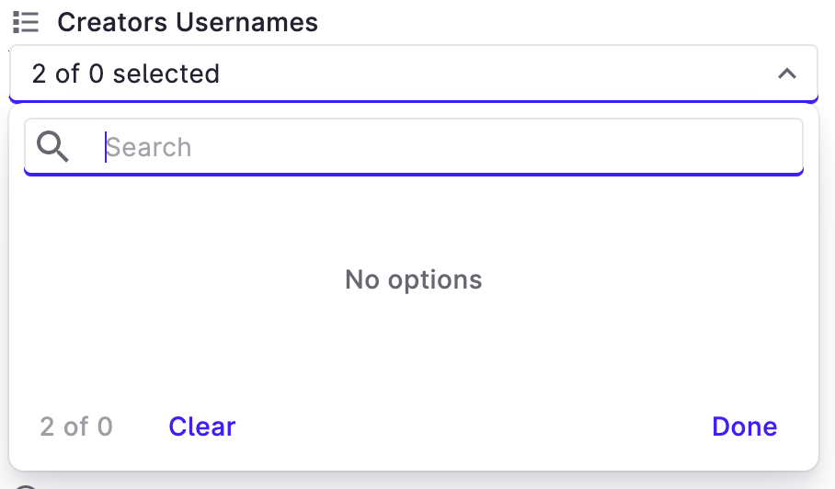
Task: Click the Search placeholder text
Action: [x=148, y=147]
